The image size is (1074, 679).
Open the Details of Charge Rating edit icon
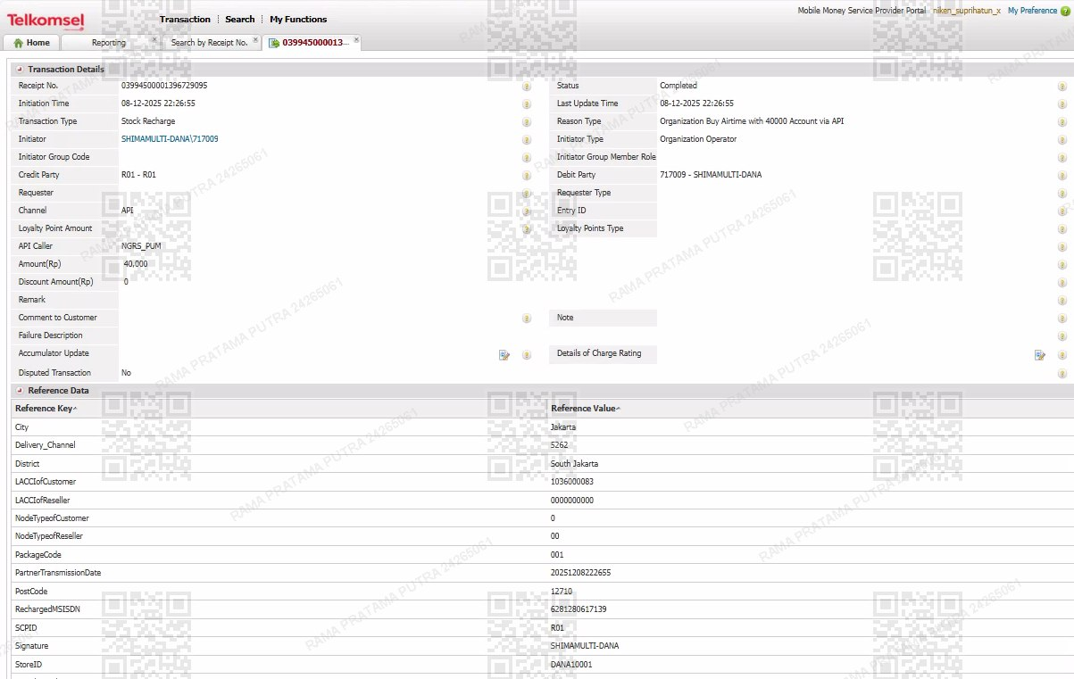[1040, 355]
